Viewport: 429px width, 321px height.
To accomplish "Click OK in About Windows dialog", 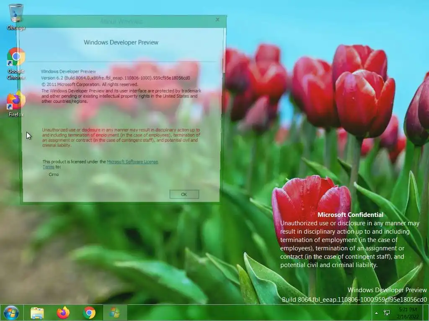I will [x=184, y=194].
